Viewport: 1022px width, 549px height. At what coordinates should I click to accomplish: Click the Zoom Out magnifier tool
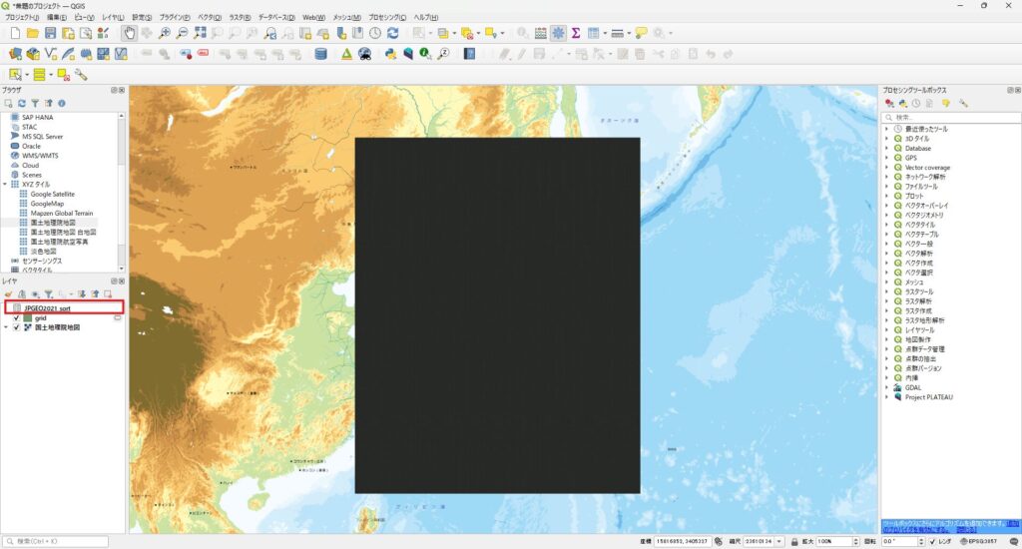(182, 33)
